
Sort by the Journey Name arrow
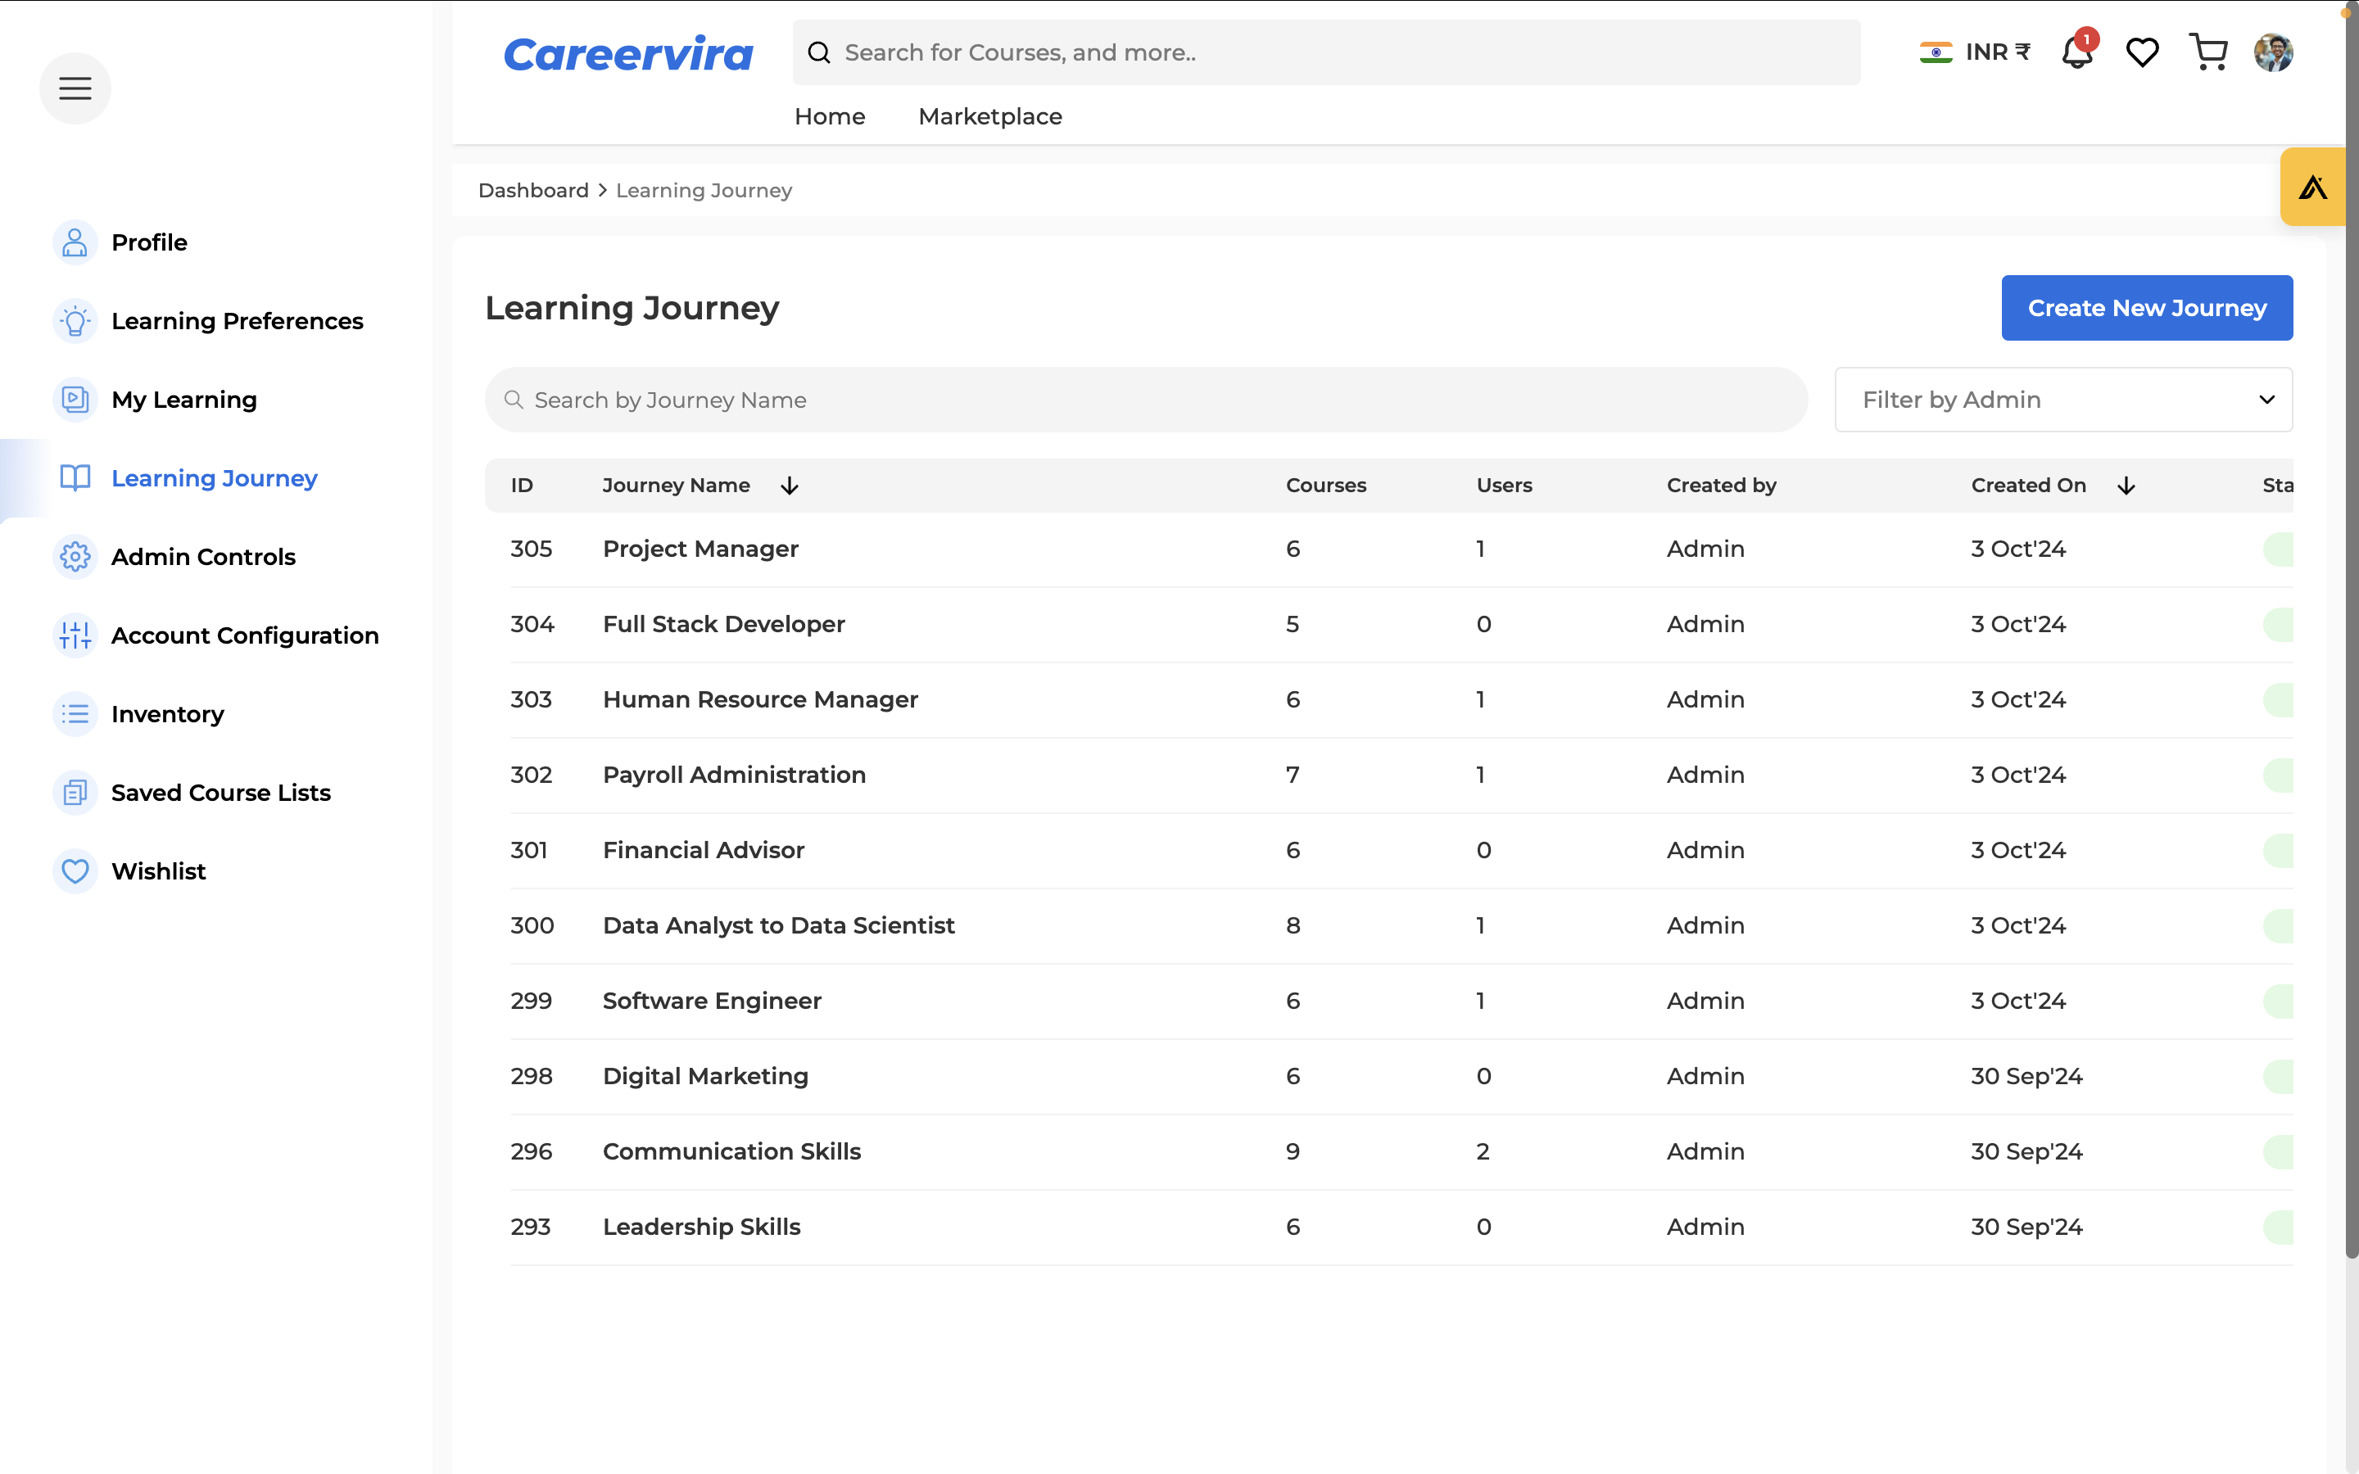790,486
